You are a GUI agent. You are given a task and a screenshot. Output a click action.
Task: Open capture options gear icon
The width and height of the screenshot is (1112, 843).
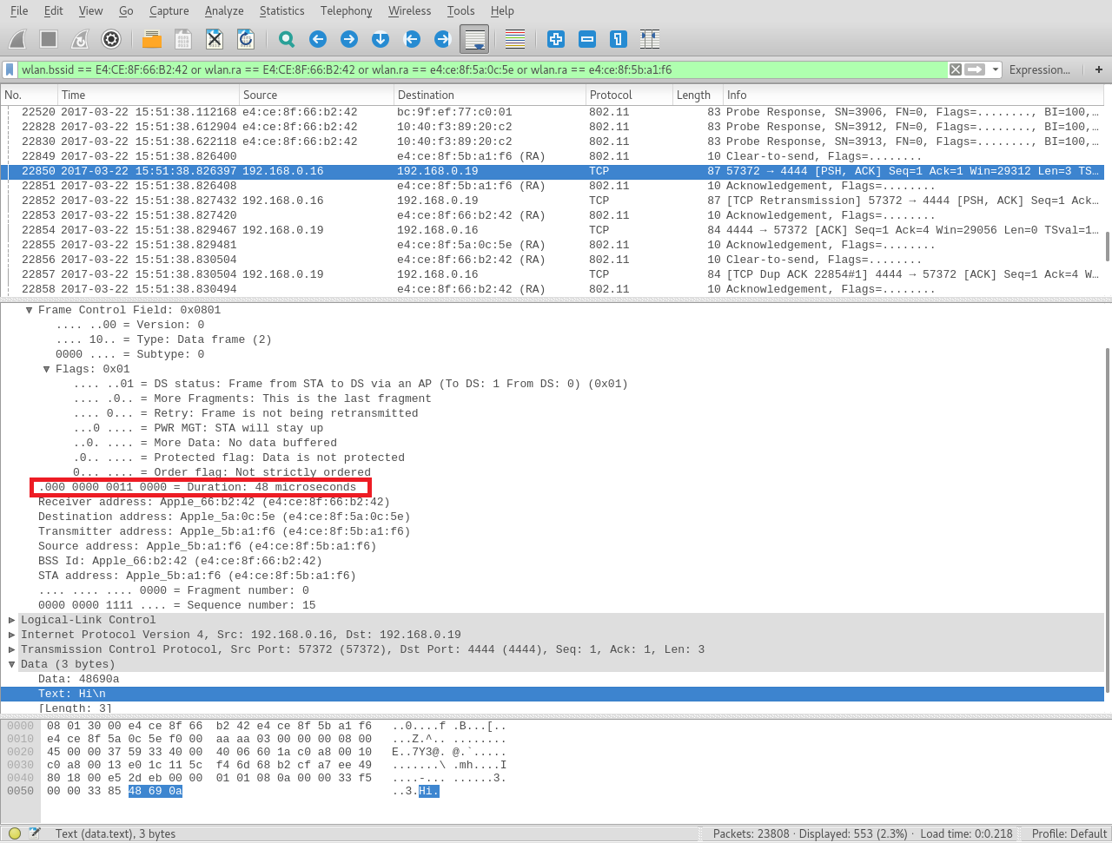pyautogui.click(x=111, y=39)
